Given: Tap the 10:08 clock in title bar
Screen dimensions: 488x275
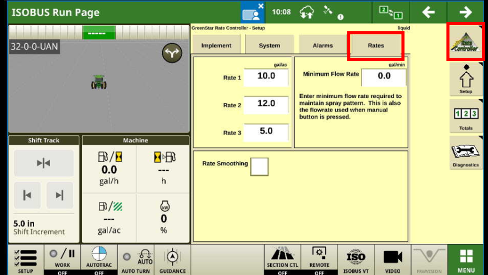Looking at the screenshot, I should pos(281,12).
